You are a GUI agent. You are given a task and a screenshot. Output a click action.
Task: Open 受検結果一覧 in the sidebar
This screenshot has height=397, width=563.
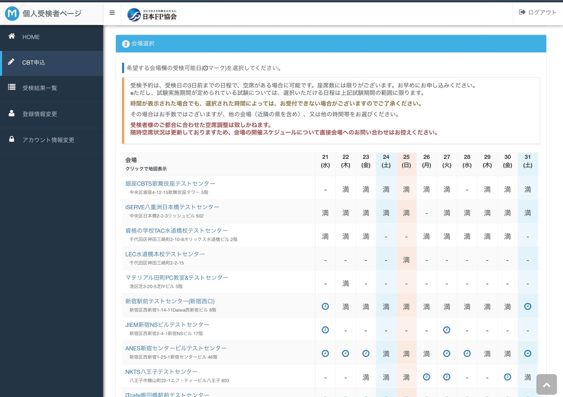coord(52,88)
